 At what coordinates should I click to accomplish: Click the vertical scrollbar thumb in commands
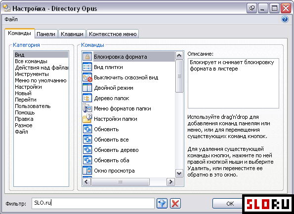[179, 76]
